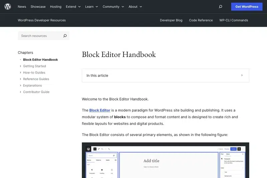Follow the Block Editor hyperlink

[x=99, y=111]
